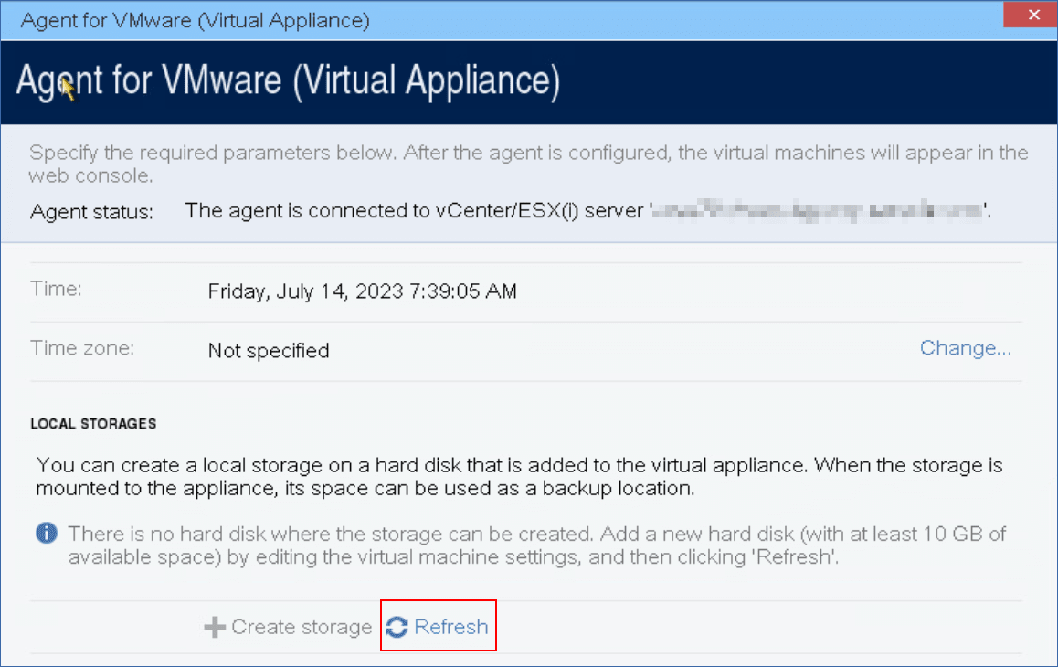Click the 'Time:' label

[56, 289]
